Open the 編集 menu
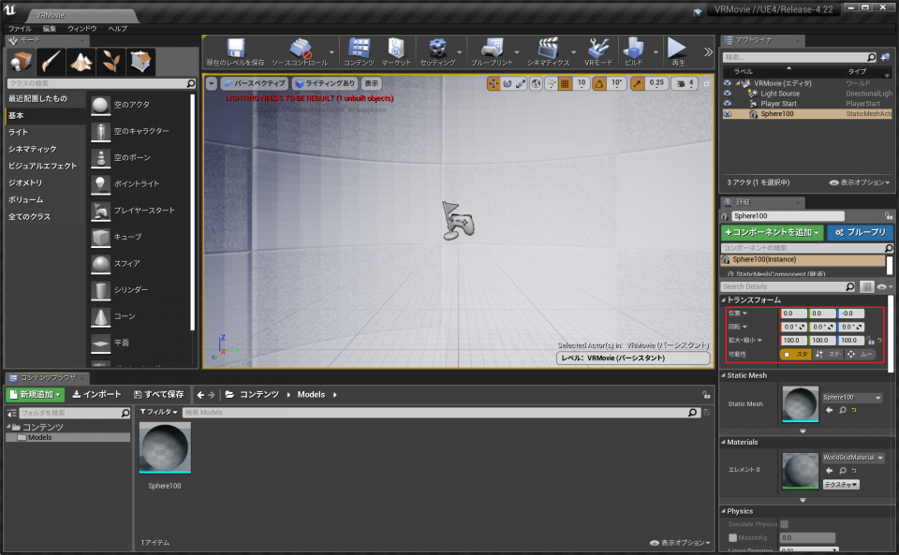The height and width of the screenshot is (555, 899). pos(50,29)
